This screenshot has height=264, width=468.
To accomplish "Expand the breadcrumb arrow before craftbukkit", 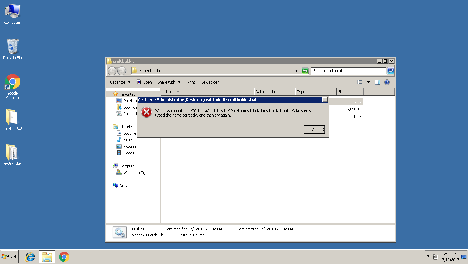I will (x=141, y=71).
